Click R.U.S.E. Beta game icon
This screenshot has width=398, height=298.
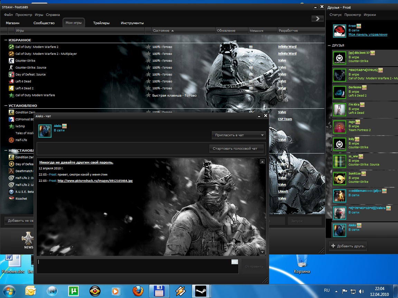click(11, 191)
